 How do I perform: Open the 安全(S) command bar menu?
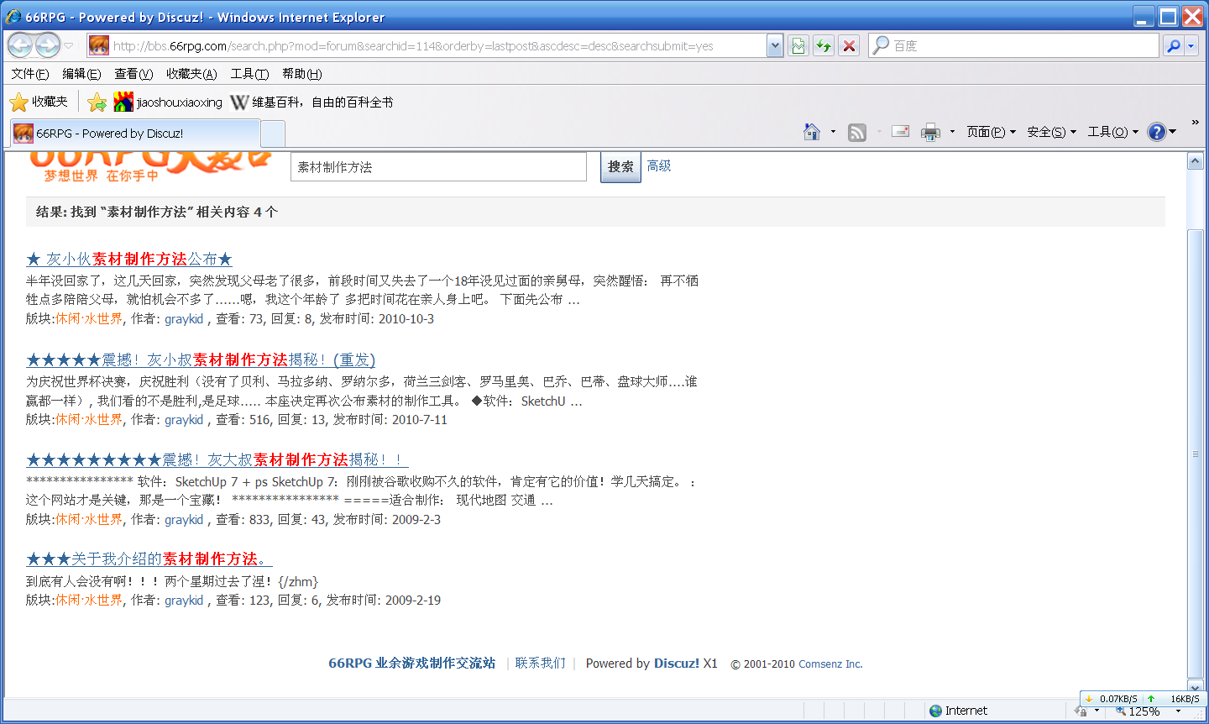[1051, 132]
